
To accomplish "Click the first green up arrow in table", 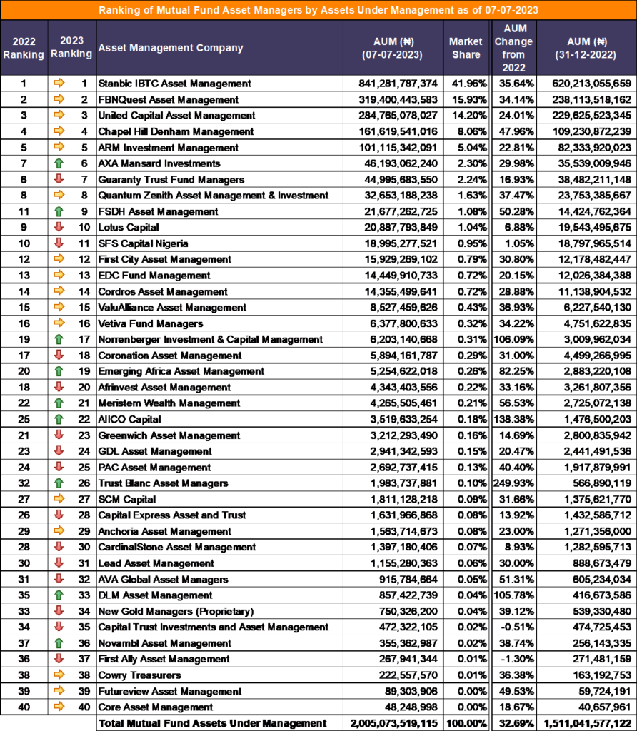I will (59, 163).
